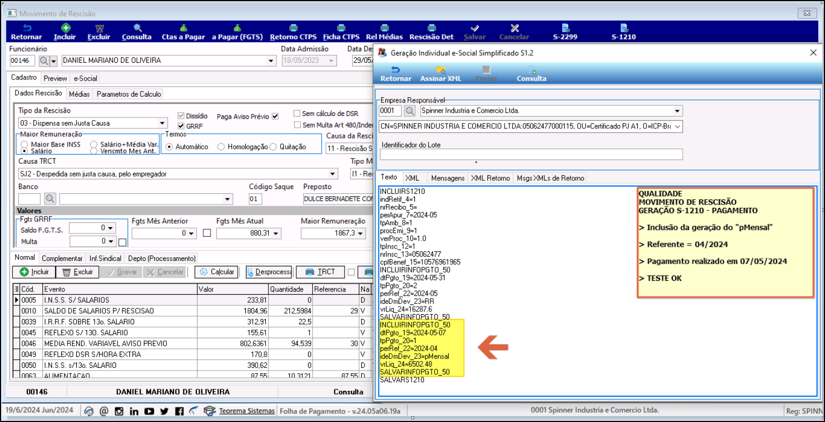This screenshot has height=422, width=825.
Task: Click Retornar in the e-Social generation window
Action: 396,74
